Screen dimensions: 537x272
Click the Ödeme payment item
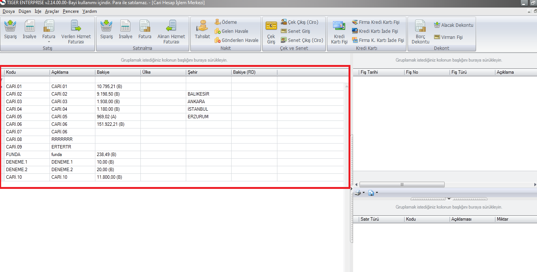click(226, 22)
